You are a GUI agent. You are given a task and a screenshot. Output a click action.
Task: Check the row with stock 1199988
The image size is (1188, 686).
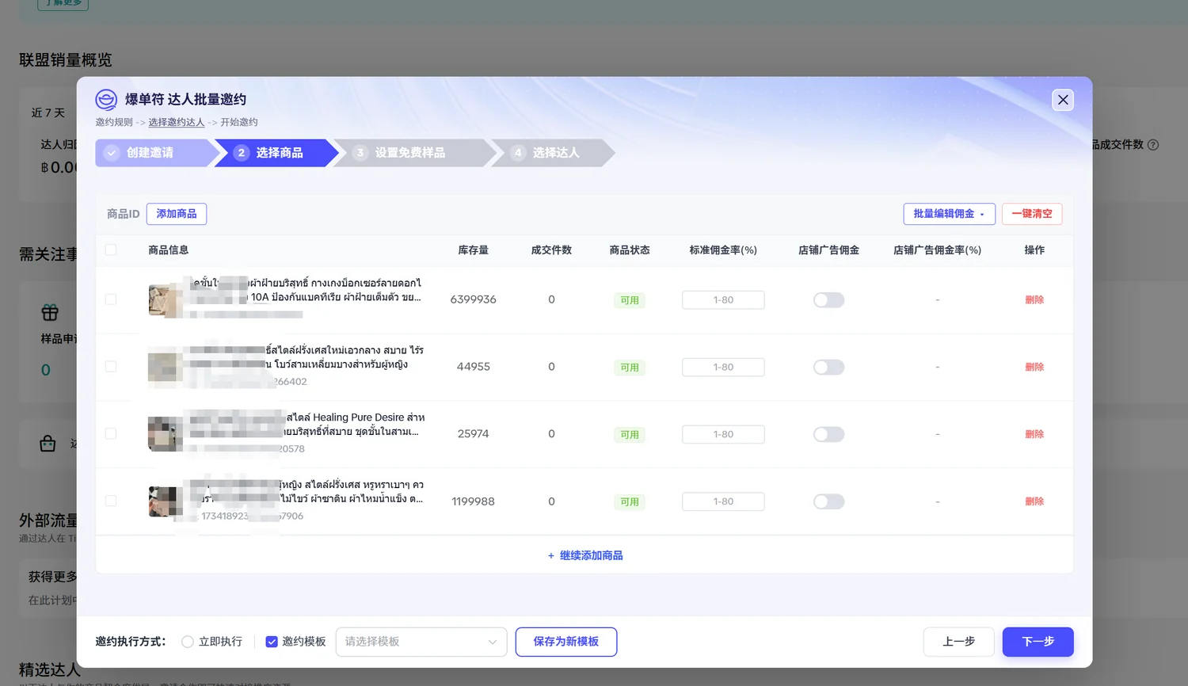[111, 501]
